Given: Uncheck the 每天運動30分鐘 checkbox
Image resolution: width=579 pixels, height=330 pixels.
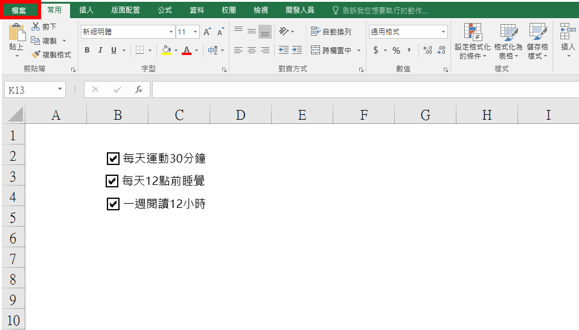Looking at the screenshot, I should point(112,158).
